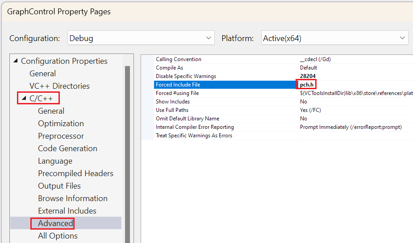Open the Optimization property page
Viewport: 413px width, 243px height.
tap(61, 124)
